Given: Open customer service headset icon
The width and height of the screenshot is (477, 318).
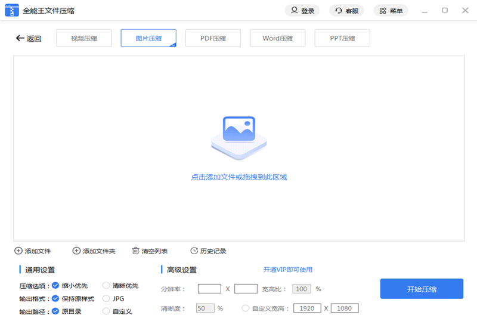Looking at the screenshot, I should pos(339,11).
